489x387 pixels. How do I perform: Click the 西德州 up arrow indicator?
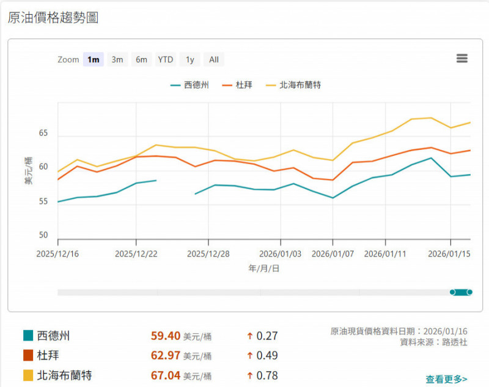point(249,336)
